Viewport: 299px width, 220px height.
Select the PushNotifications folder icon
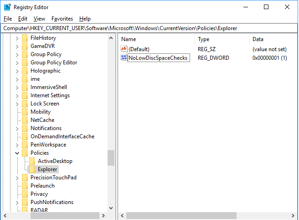25,202
